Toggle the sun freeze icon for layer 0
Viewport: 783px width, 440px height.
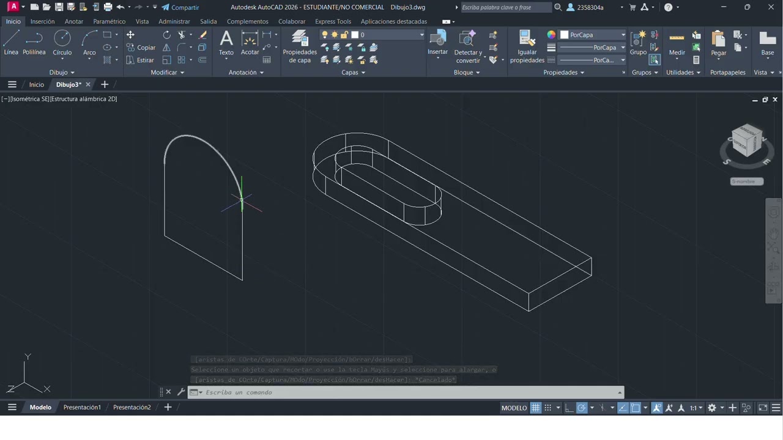(335, 35)
